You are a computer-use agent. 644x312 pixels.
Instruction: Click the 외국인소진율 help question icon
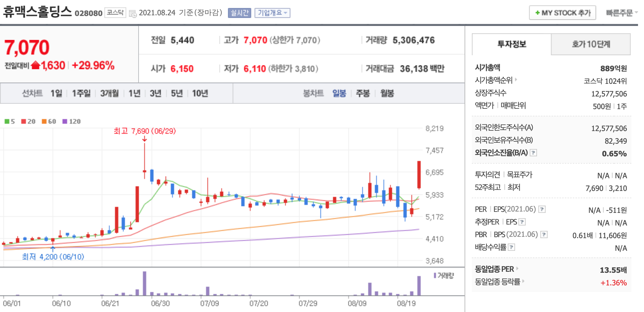533,153
